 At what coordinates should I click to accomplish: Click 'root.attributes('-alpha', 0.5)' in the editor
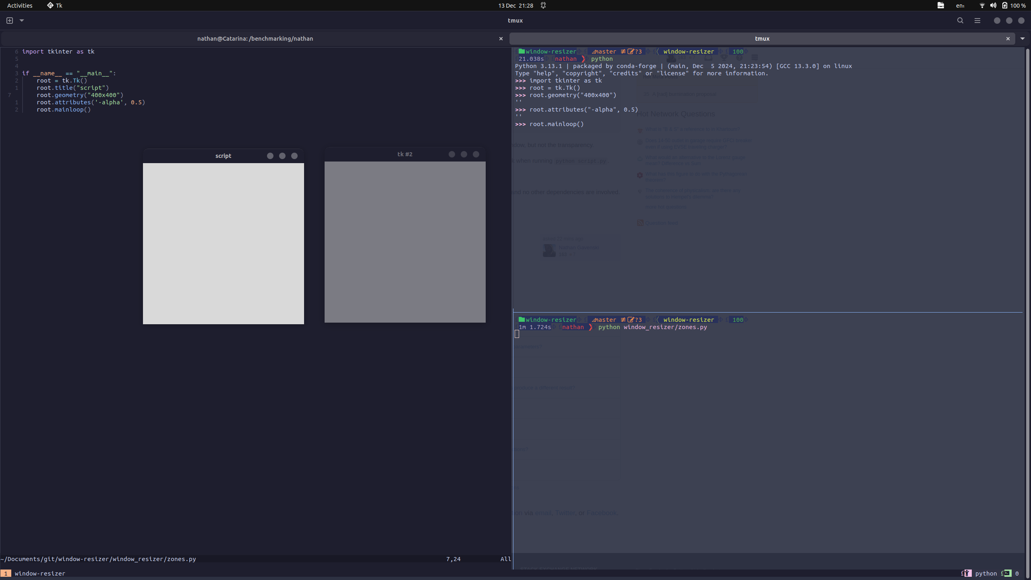(91, 102)
